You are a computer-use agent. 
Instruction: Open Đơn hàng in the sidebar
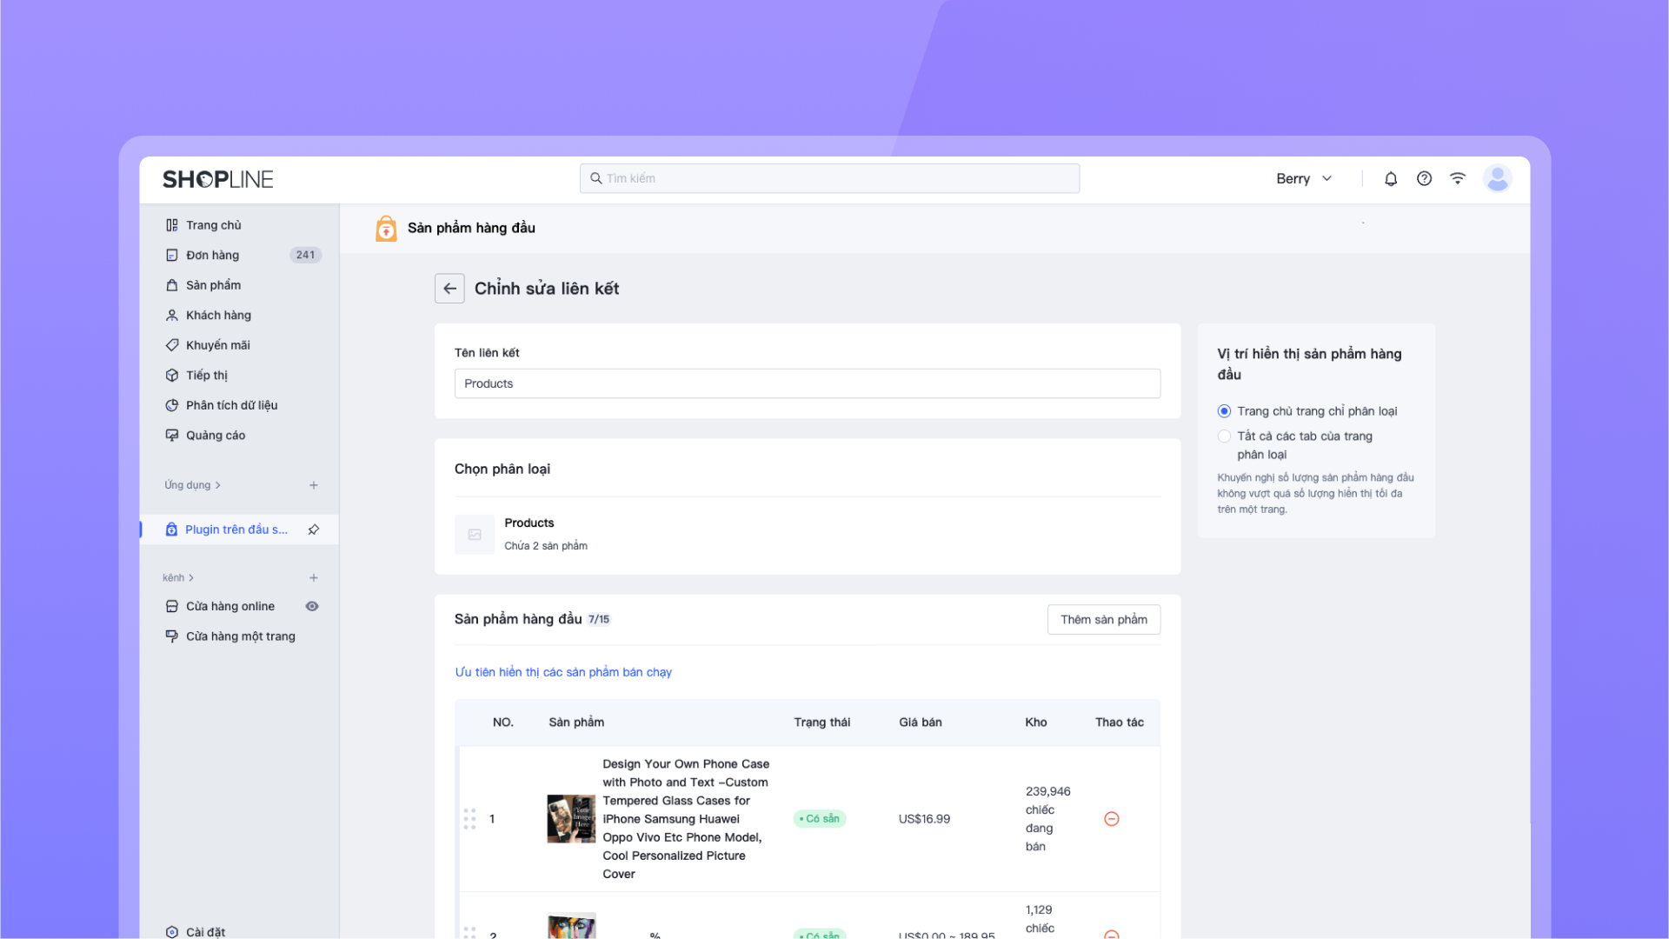pos(212,255)
